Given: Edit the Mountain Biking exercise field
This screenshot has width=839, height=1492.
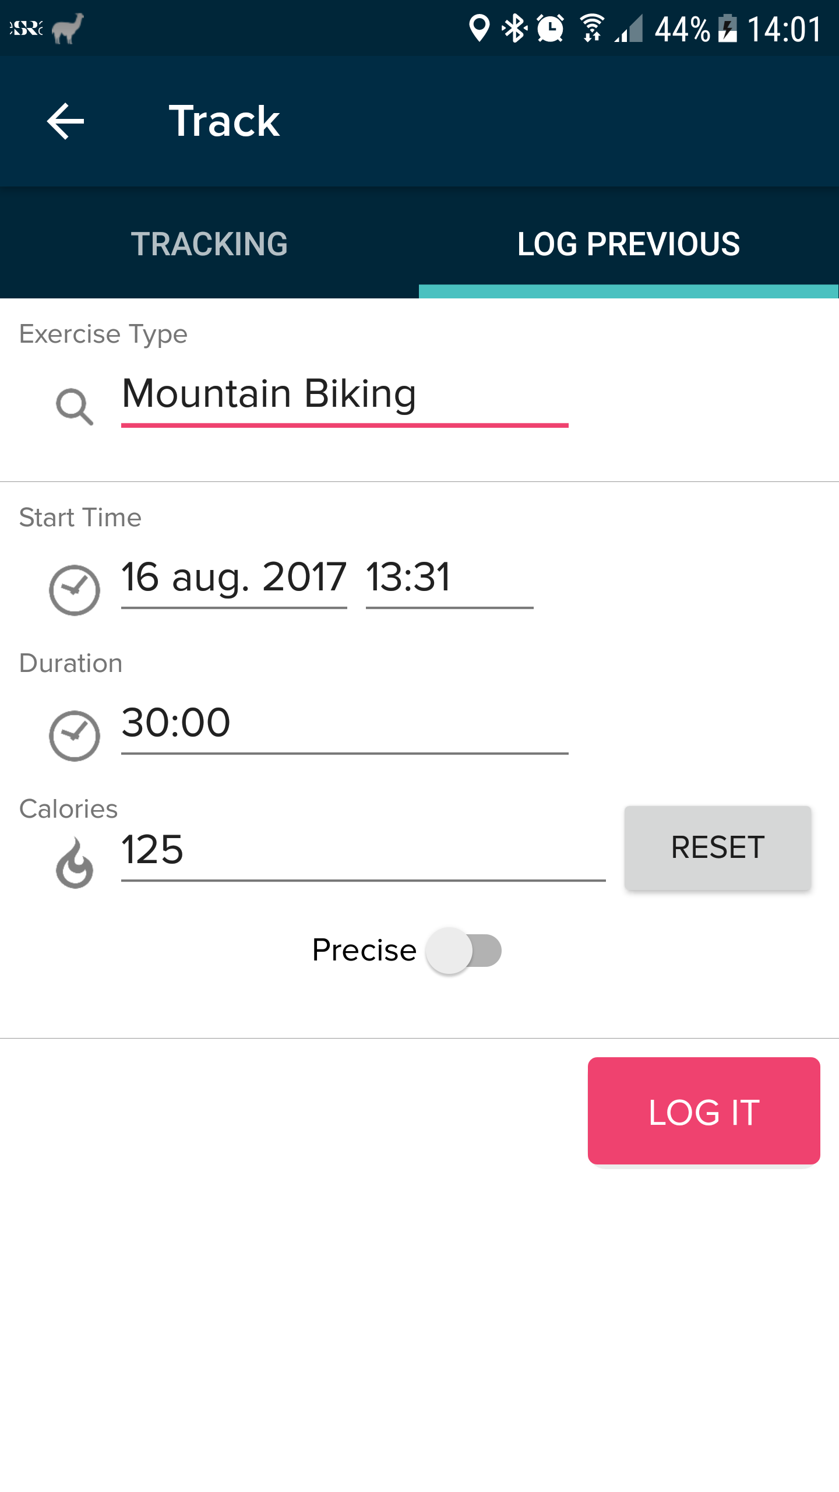Looking at the screenshot, I should click(344, 395).
